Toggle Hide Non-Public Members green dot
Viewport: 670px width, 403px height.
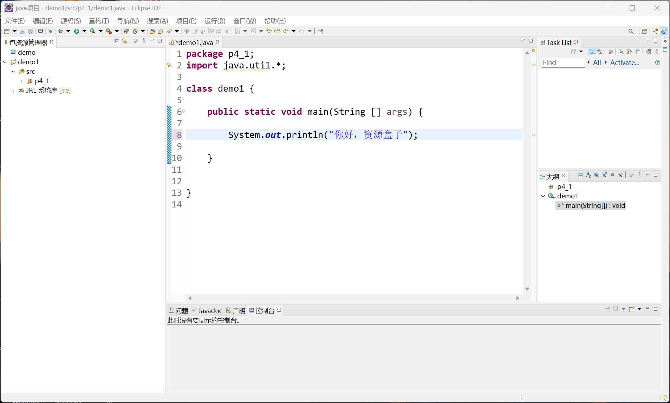[612, 175]
